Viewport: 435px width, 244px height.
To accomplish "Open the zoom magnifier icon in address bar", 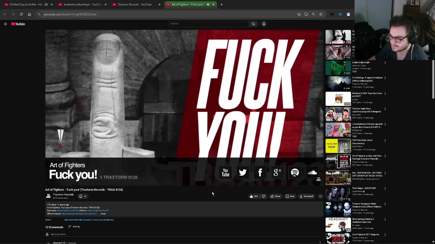I will [x=313, y=14].
